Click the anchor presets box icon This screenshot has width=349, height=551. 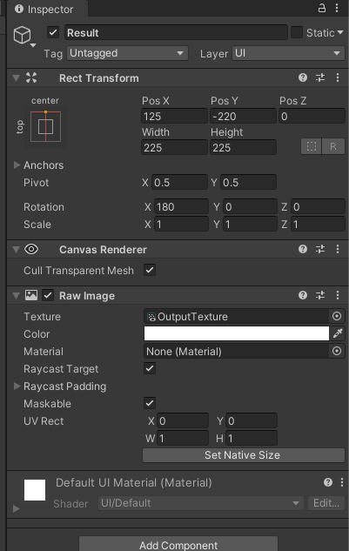coord(45,126)
